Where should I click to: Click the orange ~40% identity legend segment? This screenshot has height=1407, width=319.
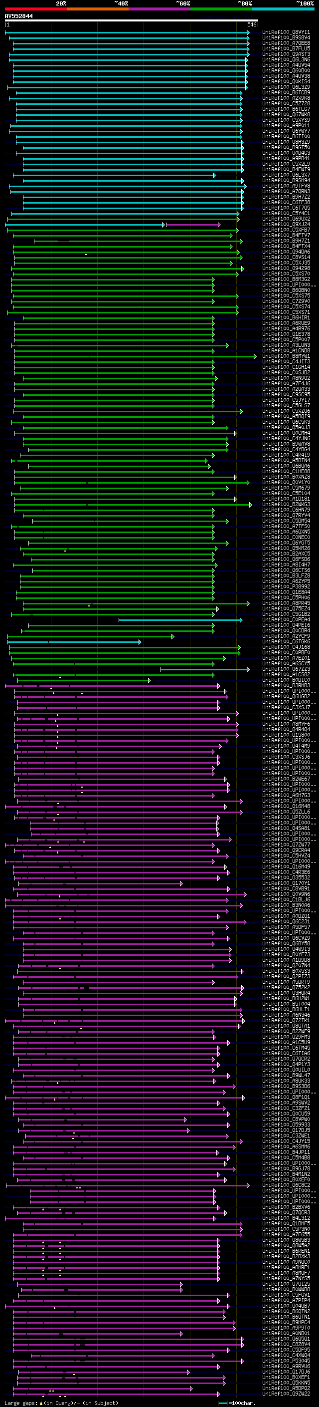(98, 9)
